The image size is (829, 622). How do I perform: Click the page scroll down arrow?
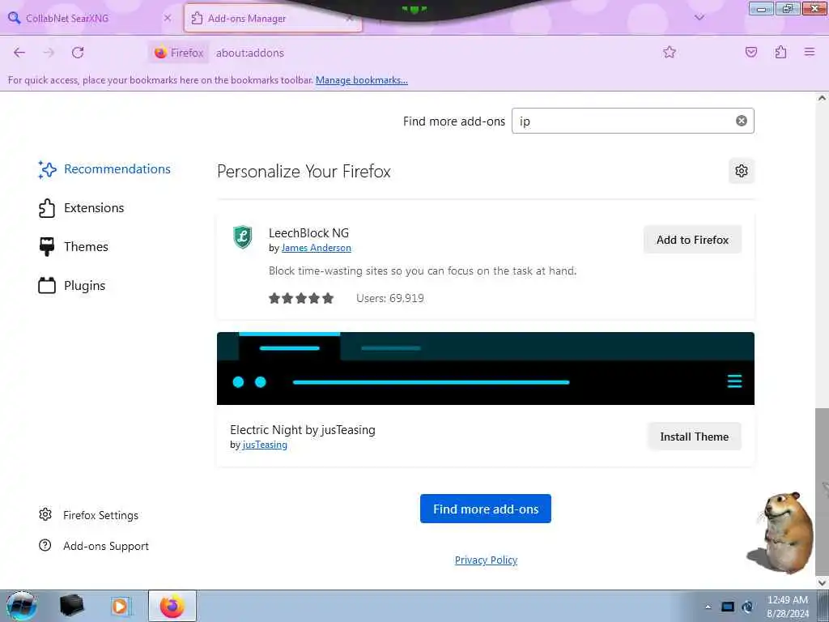point(823,583)
